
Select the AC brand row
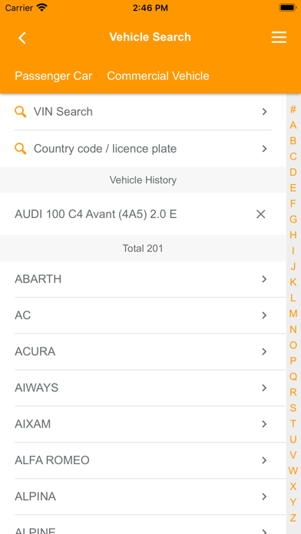[x=143, y=315]
